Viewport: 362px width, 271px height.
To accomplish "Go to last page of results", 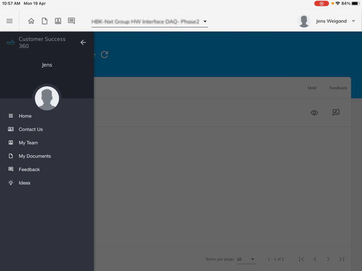I will [x=342, y=259].
